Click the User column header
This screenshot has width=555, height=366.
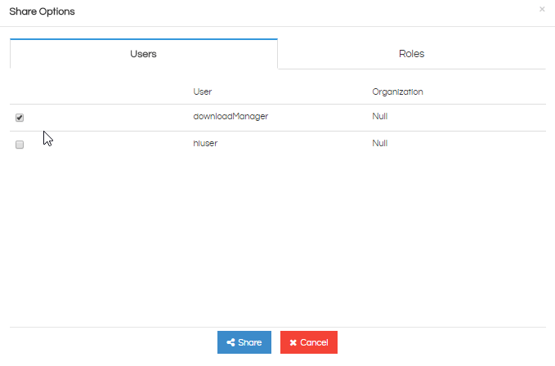click(x=203, y=91)
